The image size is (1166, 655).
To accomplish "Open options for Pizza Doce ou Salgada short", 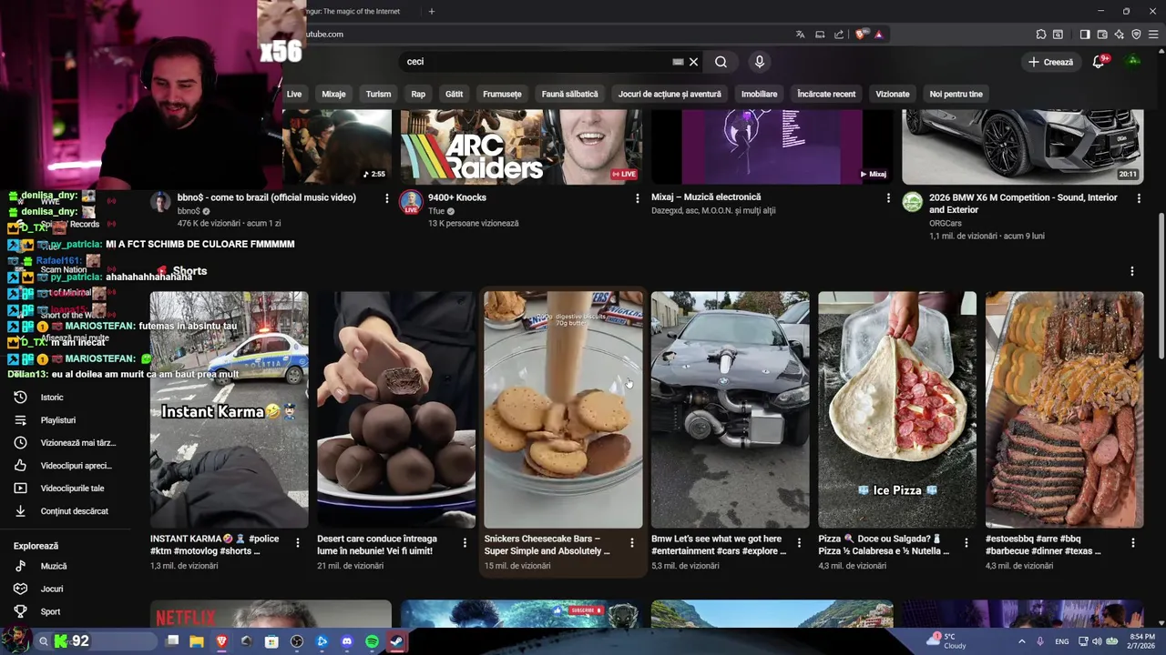I will tap(966, 542).
